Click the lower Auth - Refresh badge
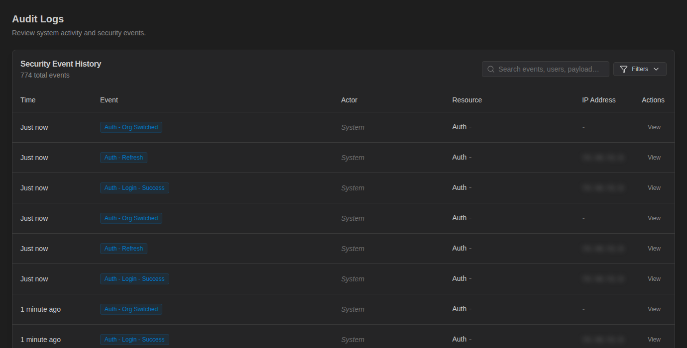Viewport: 687px width, 348px height. [123, 249]
